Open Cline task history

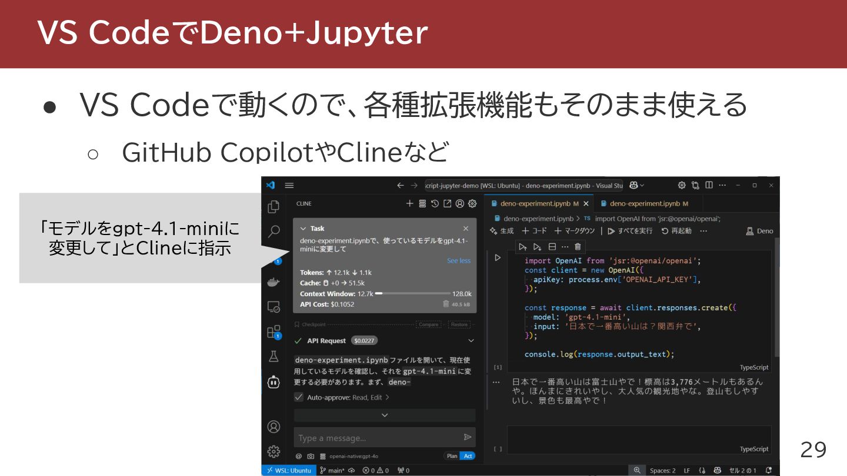pos(435,203)
